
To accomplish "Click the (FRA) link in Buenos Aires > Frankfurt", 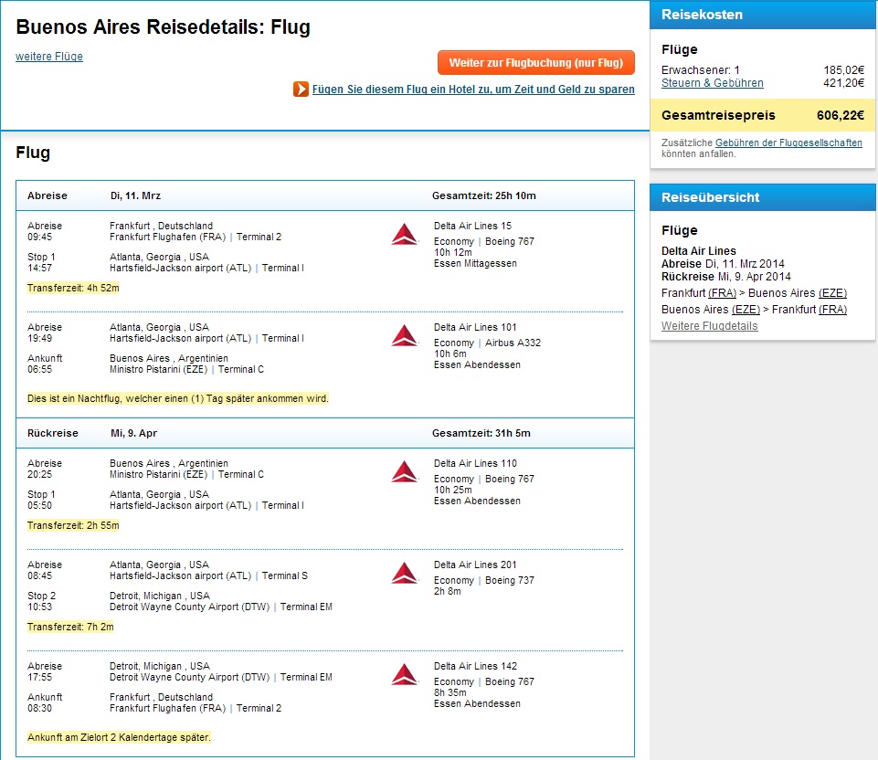I will pyautogui.click(x=832, y=310).
